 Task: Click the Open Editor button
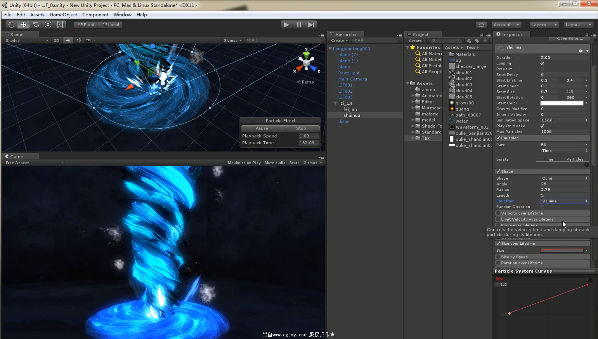click(x=570, y=39)
